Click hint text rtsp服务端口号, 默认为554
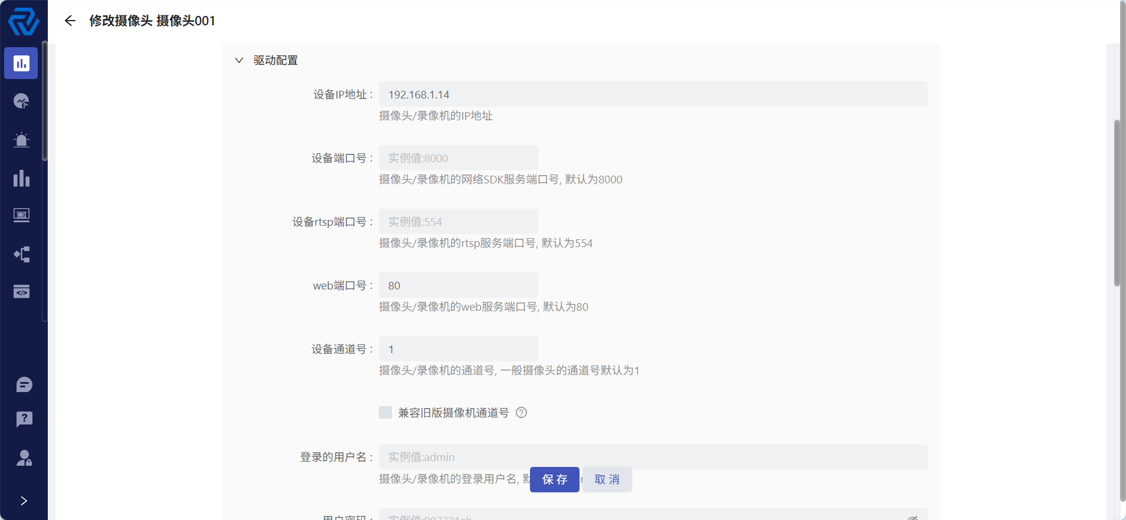The height and width of the screenshot is (520, 1126). [526, 243]
